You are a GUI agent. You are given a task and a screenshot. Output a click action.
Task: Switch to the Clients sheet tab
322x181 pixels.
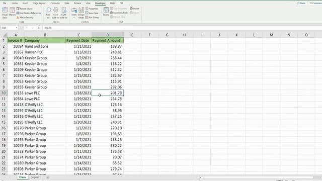(x=23, y=177)
